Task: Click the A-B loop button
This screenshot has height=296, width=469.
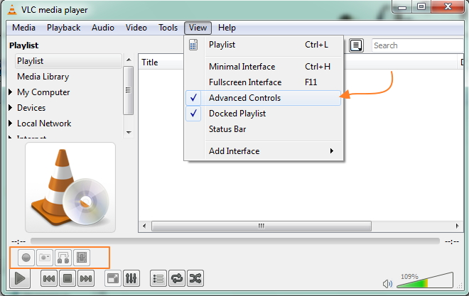Action: point(63,258)
